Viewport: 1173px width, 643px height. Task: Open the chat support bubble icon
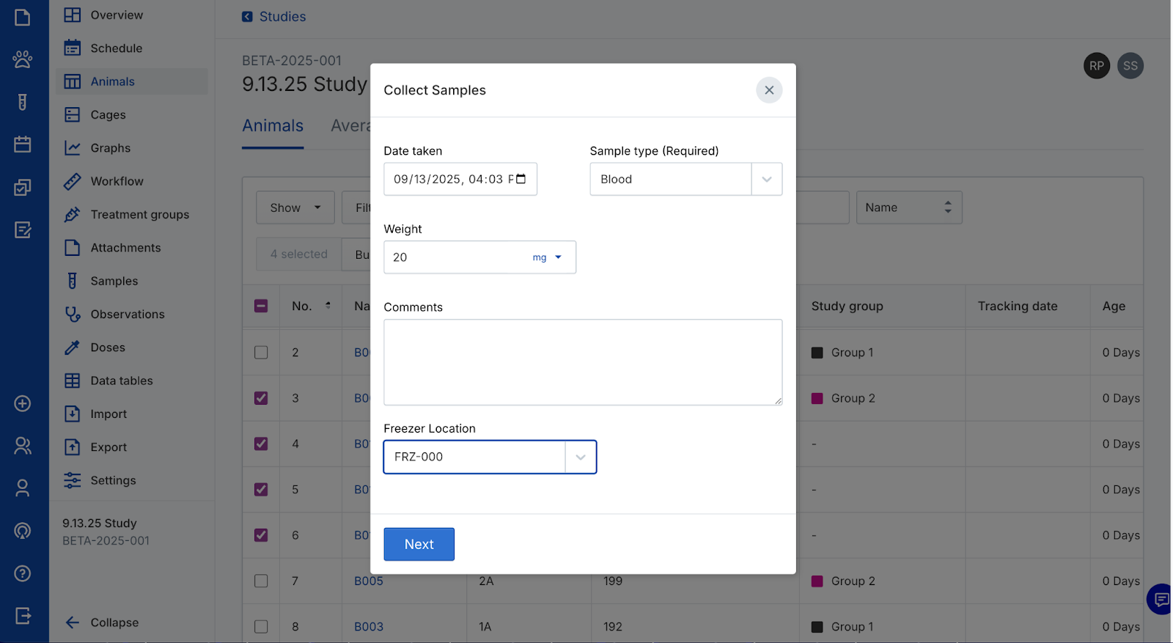point(1161,600)
